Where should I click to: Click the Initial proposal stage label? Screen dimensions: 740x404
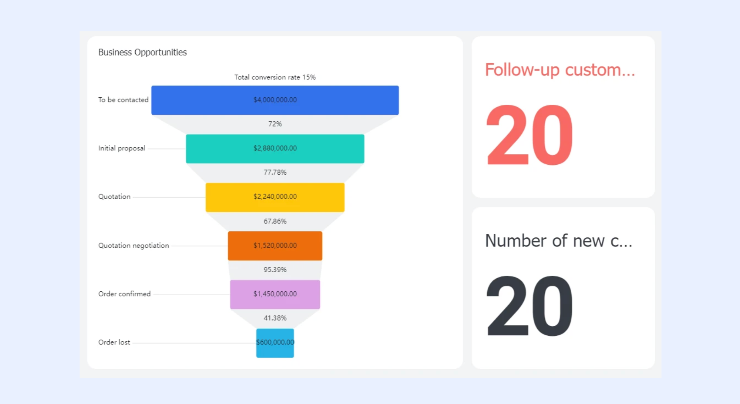(122, 148)
